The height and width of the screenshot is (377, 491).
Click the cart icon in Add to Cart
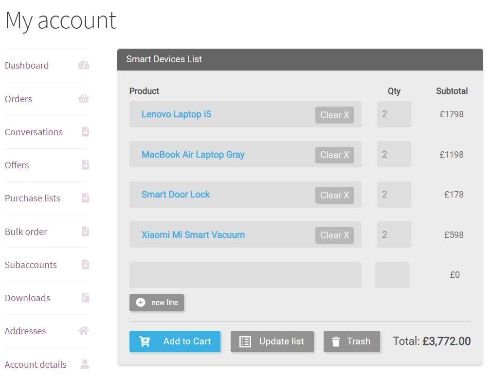click(145, 341)
